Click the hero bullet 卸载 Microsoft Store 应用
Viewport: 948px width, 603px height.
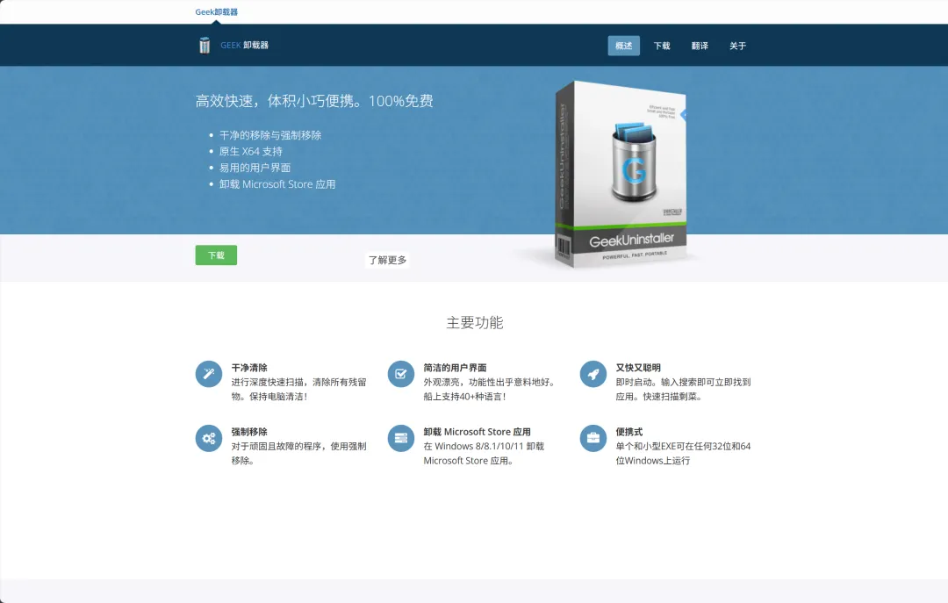(x=276, y=183)
